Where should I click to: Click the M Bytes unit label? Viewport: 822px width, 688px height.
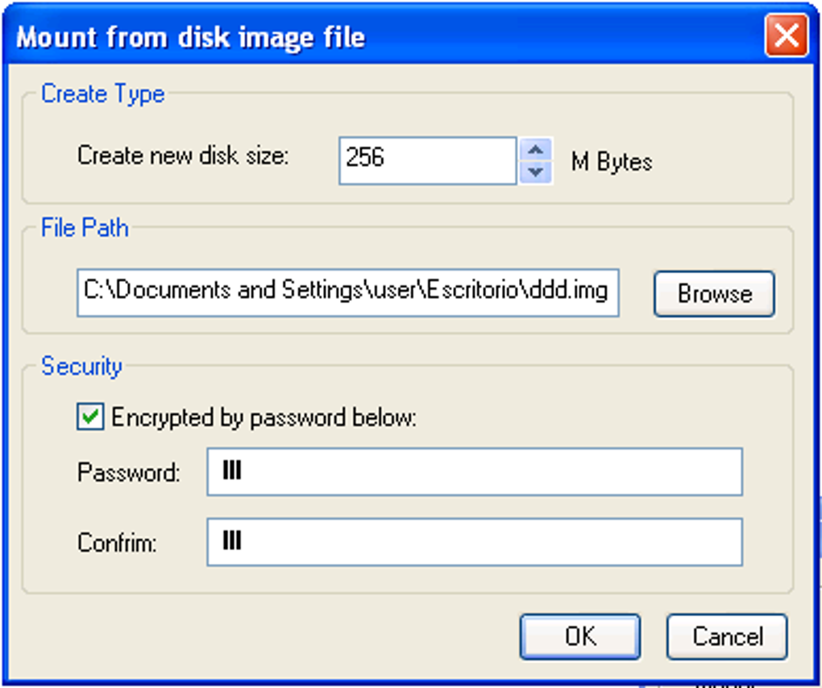coord(611,162)
